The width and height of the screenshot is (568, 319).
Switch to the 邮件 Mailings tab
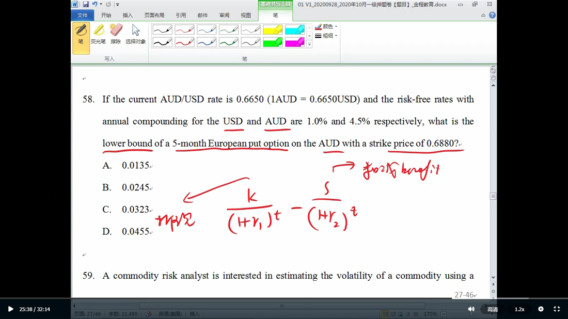click(202, 15)
